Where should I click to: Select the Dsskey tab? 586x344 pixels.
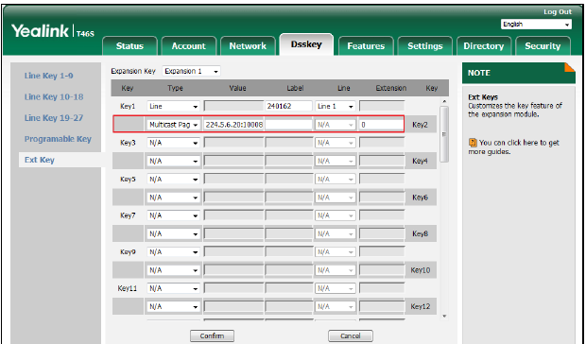[x=306, y=44]
